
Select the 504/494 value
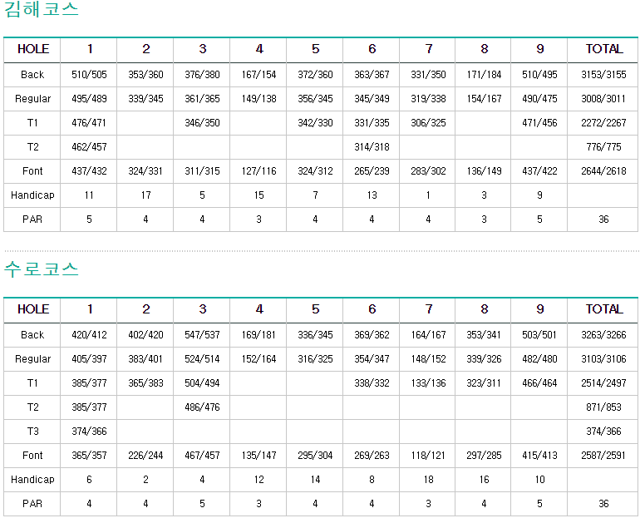pyautogui.click(x=202, y=383)
